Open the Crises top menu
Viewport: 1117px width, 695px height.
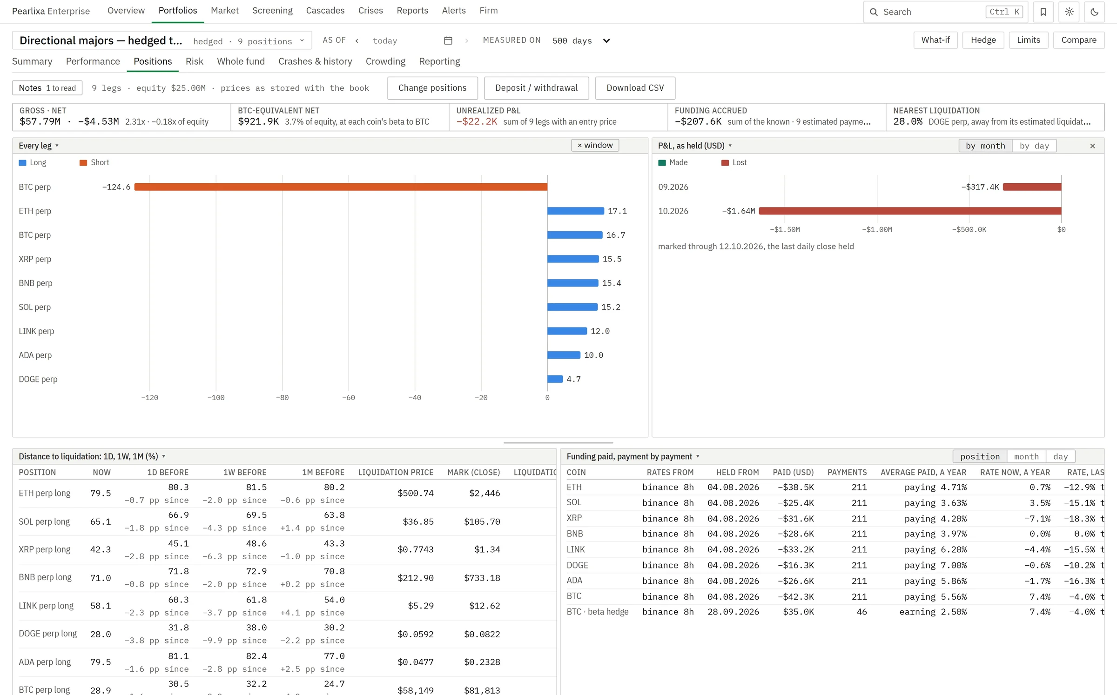(370, 11)
